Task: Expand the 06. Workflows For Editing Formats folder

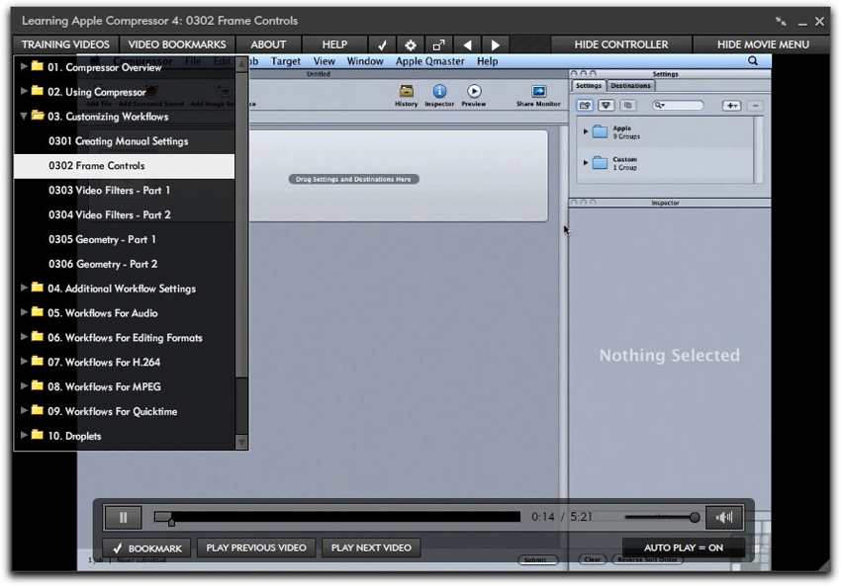Action: point(24,336)
